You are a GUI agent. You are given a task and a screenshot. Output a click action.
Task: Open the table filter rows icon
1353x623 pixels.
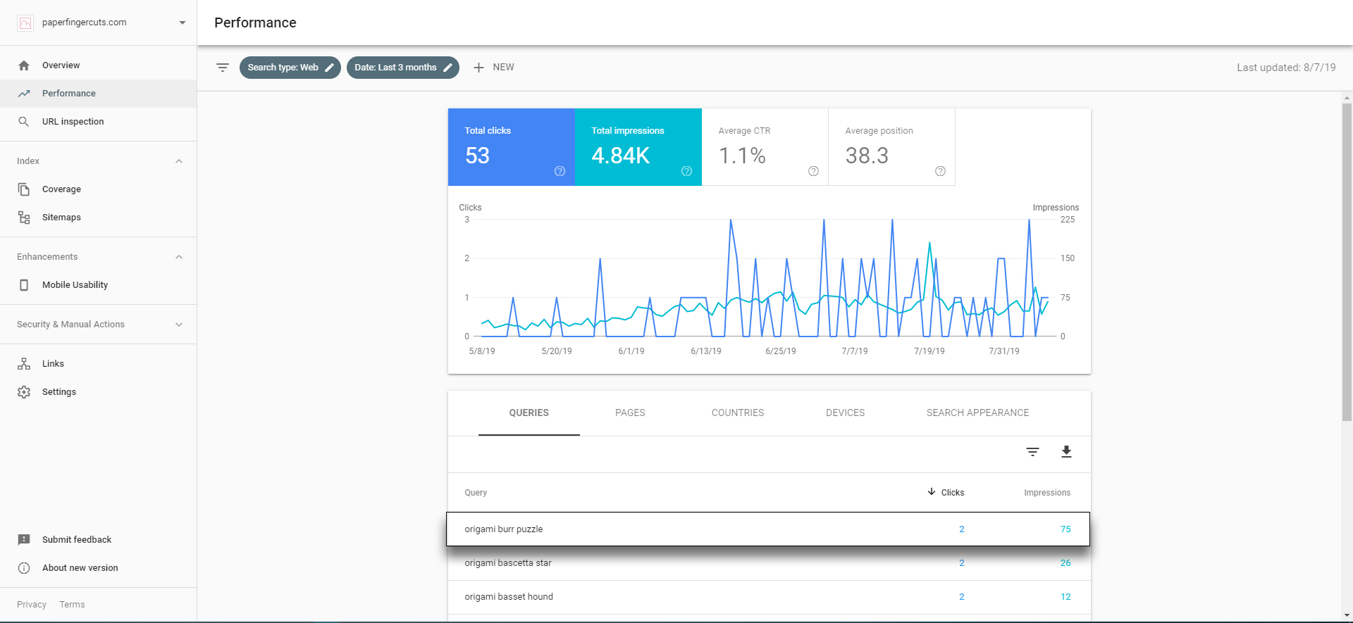pos(1032,452)
